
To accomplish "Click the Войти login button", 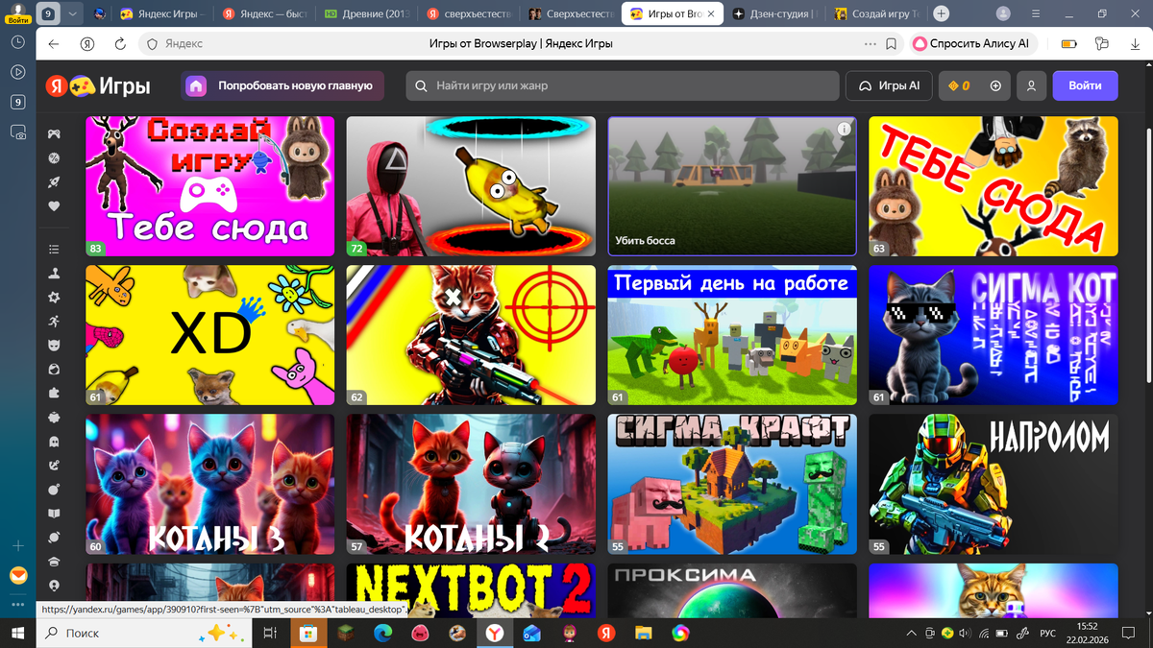I will [x=1085, y=85].
